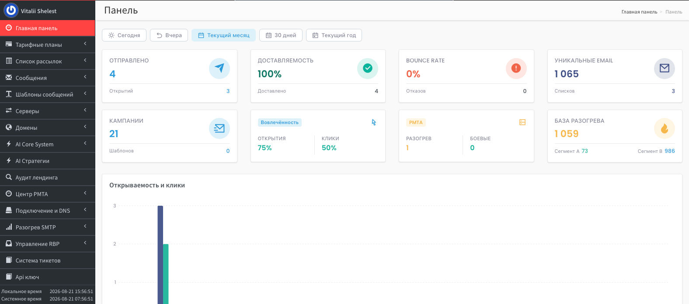Click the gauge icon next to Центр PMTA
The width and height of the screenshot is (689, 304).
[x=9, y=193]
